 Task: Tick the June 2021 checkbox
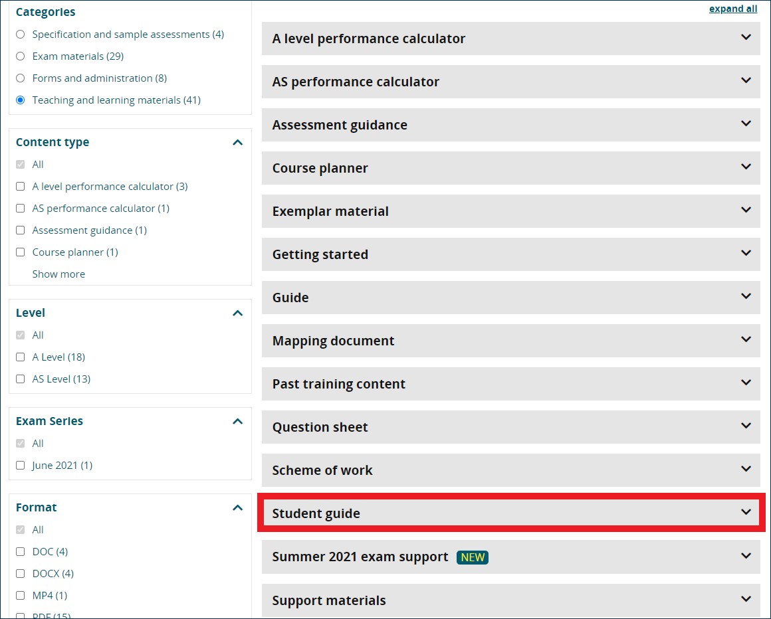(20, 466)
